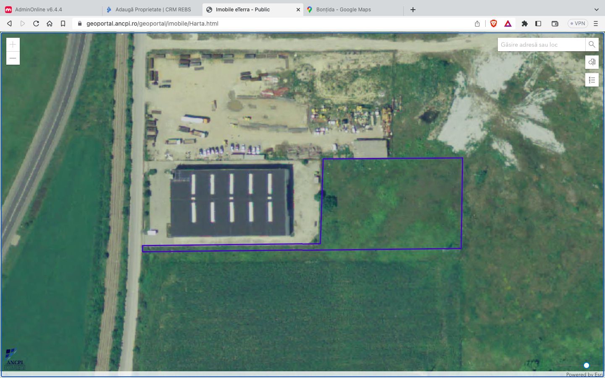Bookmark this page
Screen dimensions: 605x378
[63, 24]
